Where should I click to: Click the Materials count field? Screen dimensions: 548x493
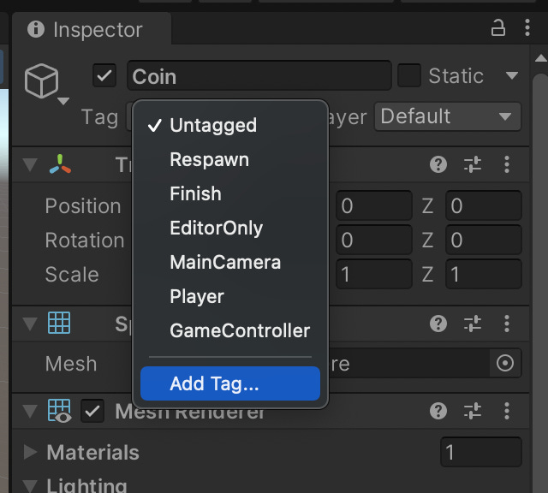[x=481, y=452]
